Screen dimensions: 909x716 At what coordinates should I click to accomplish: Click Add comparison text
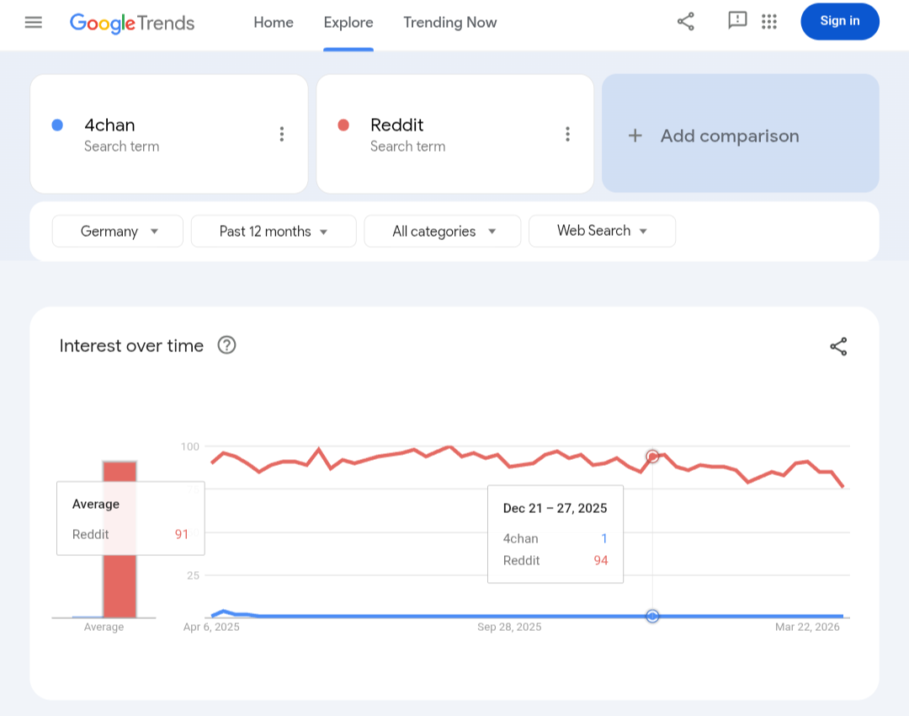[730, 136]
